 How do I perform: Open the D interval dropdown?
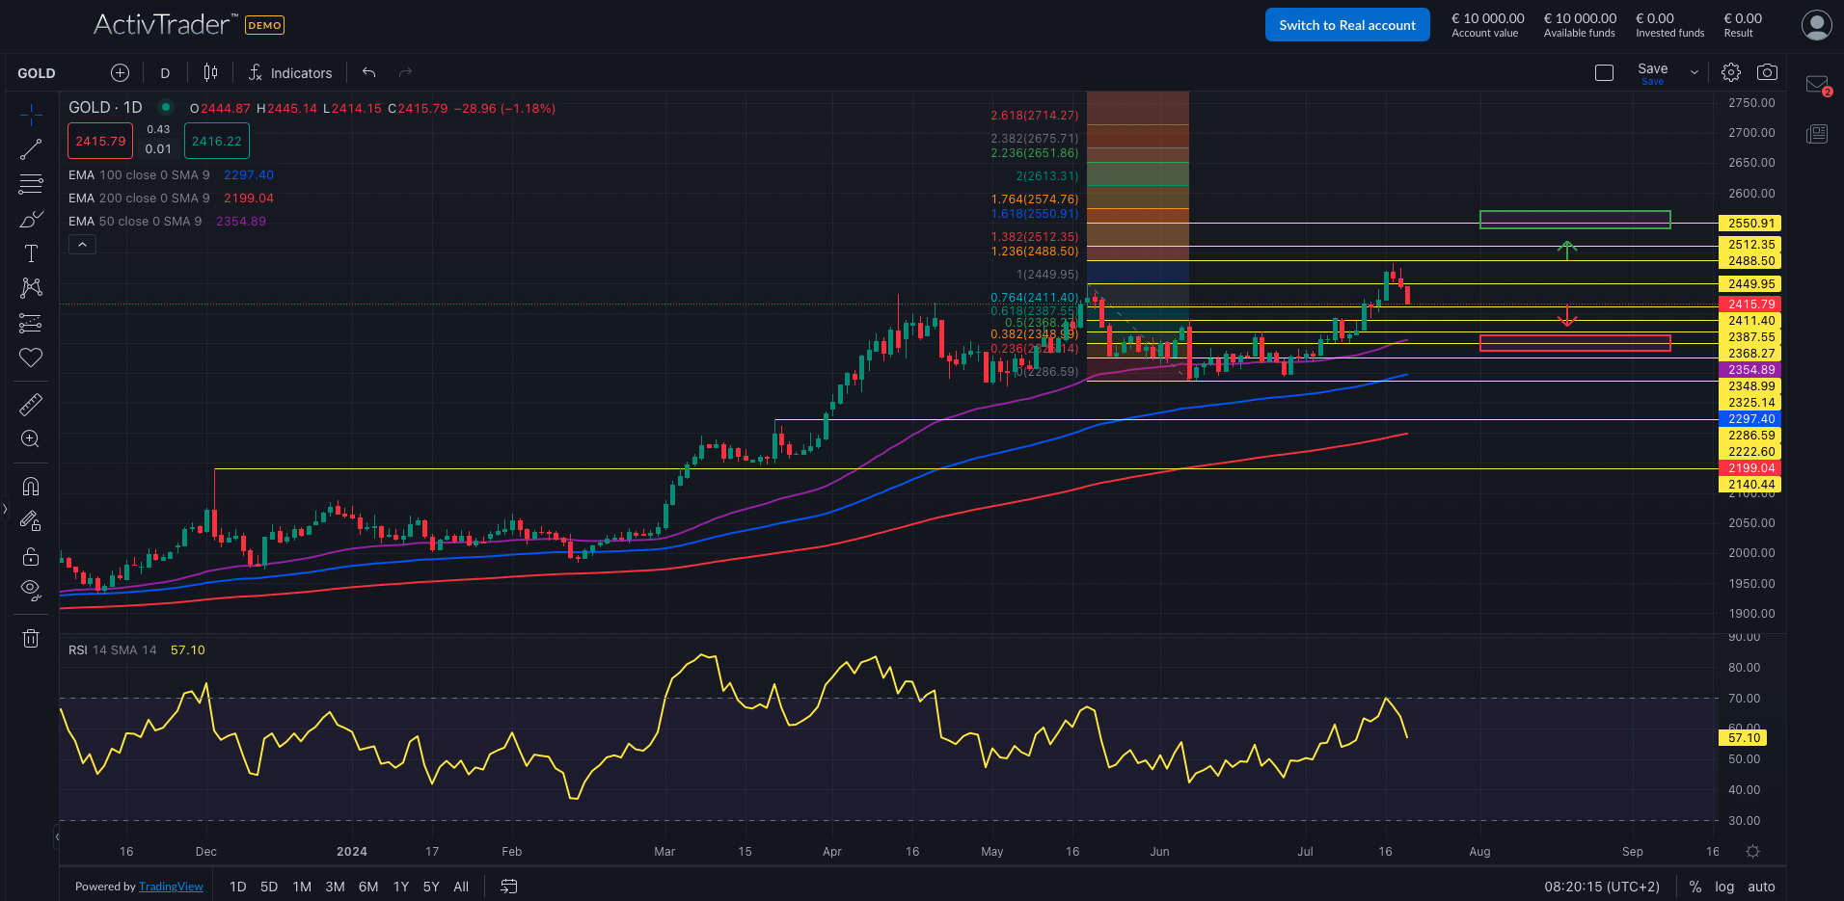click(165, 73)
